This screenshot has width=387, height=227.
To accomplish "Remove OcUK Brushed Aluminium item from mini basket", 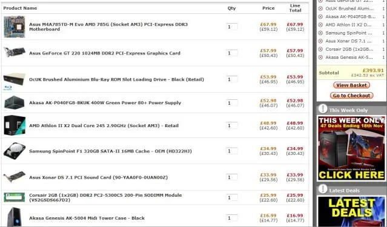I will (320, 8).
